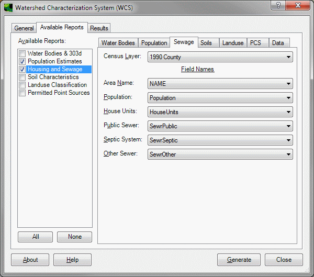314x277 pixels.
Task: Open the About dialog button
Action: pyautogui.click(x=30, y=260)
